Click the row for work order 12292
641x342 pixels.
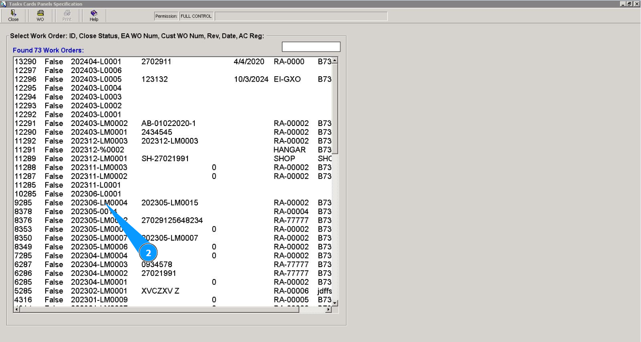point(173,114)
